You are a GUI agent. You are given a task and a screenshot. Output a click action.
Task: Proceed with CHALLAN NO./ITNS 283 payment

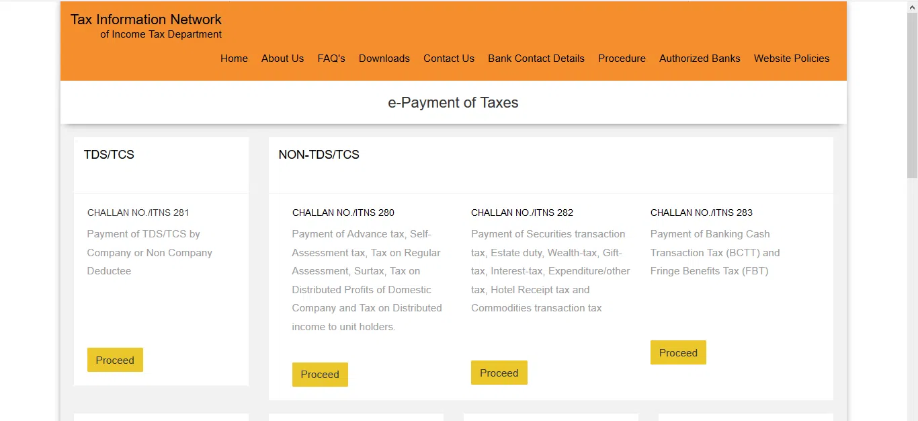click(x=678, y=352)
